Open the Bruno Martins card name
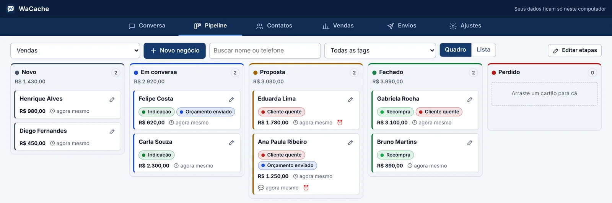 (397, 142)
